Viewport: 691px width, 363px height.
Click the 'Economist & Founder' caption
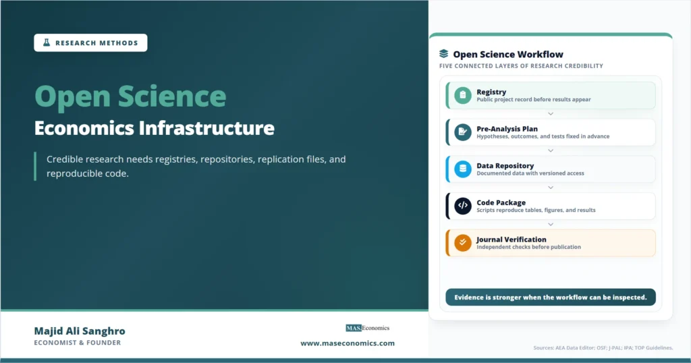click(x=77, y=343)
